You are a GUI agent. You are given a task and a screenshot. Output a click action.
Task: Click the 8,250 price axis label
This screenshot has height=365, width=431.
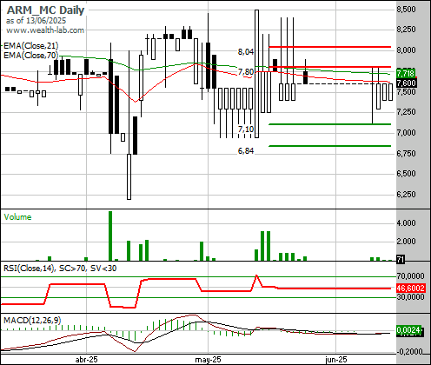pos(406,30)
